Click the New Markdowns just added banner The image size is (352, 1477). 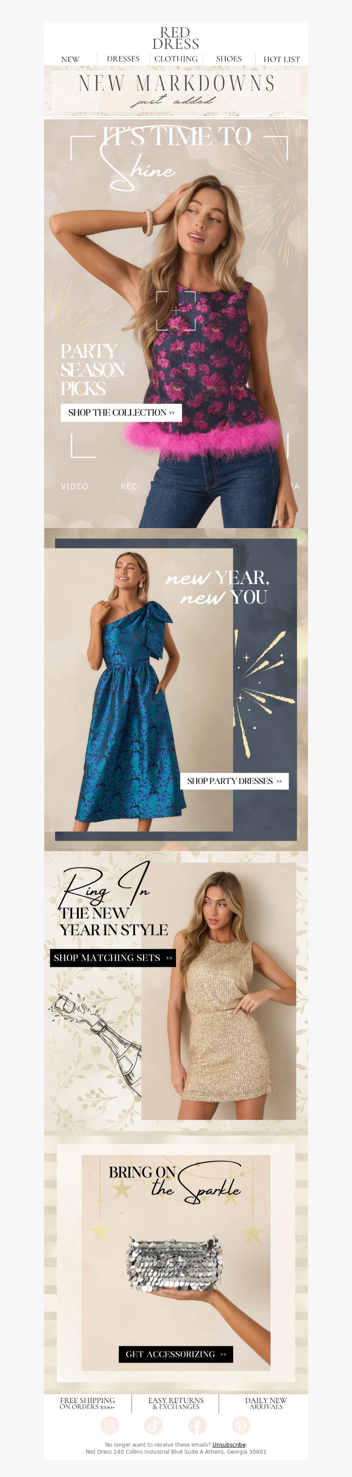[x=176, y=92]
